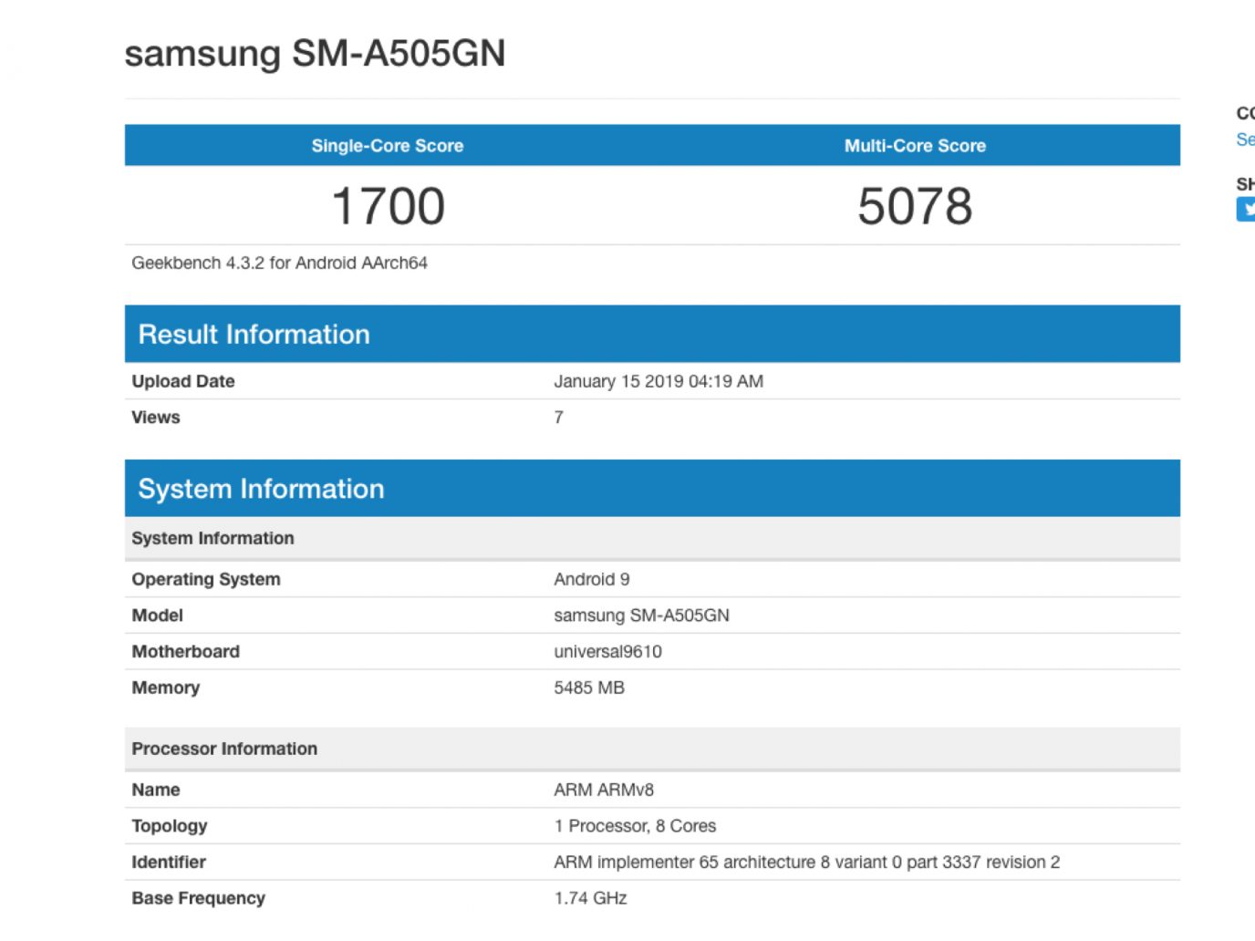This screenshot has height=941, width=1255.
Task: Click the processor name ARM ARMv8
Action: (x=603, y=790)
